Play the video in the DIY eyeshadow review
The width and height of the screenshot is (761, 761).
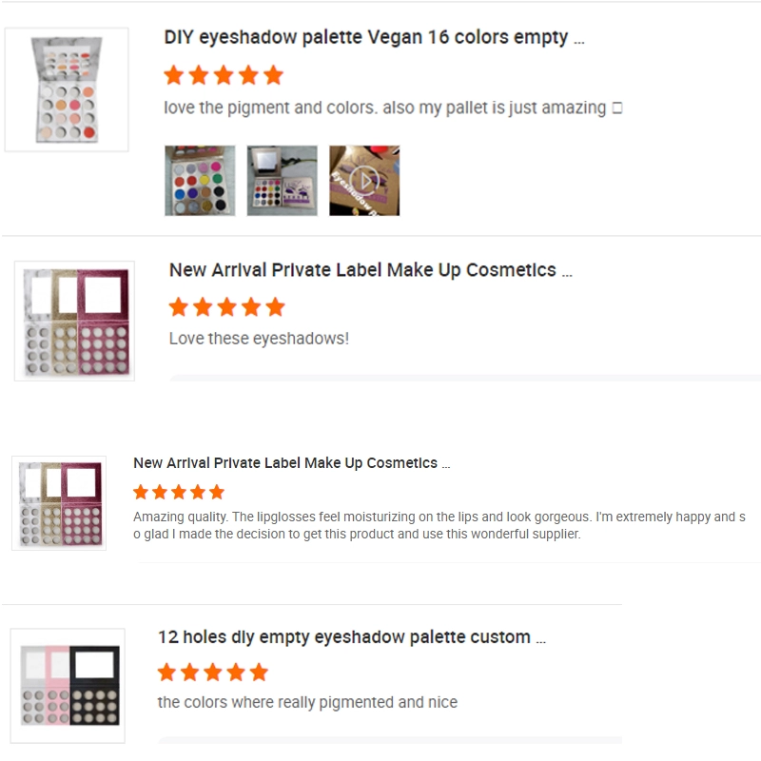[x=364, y=180]
